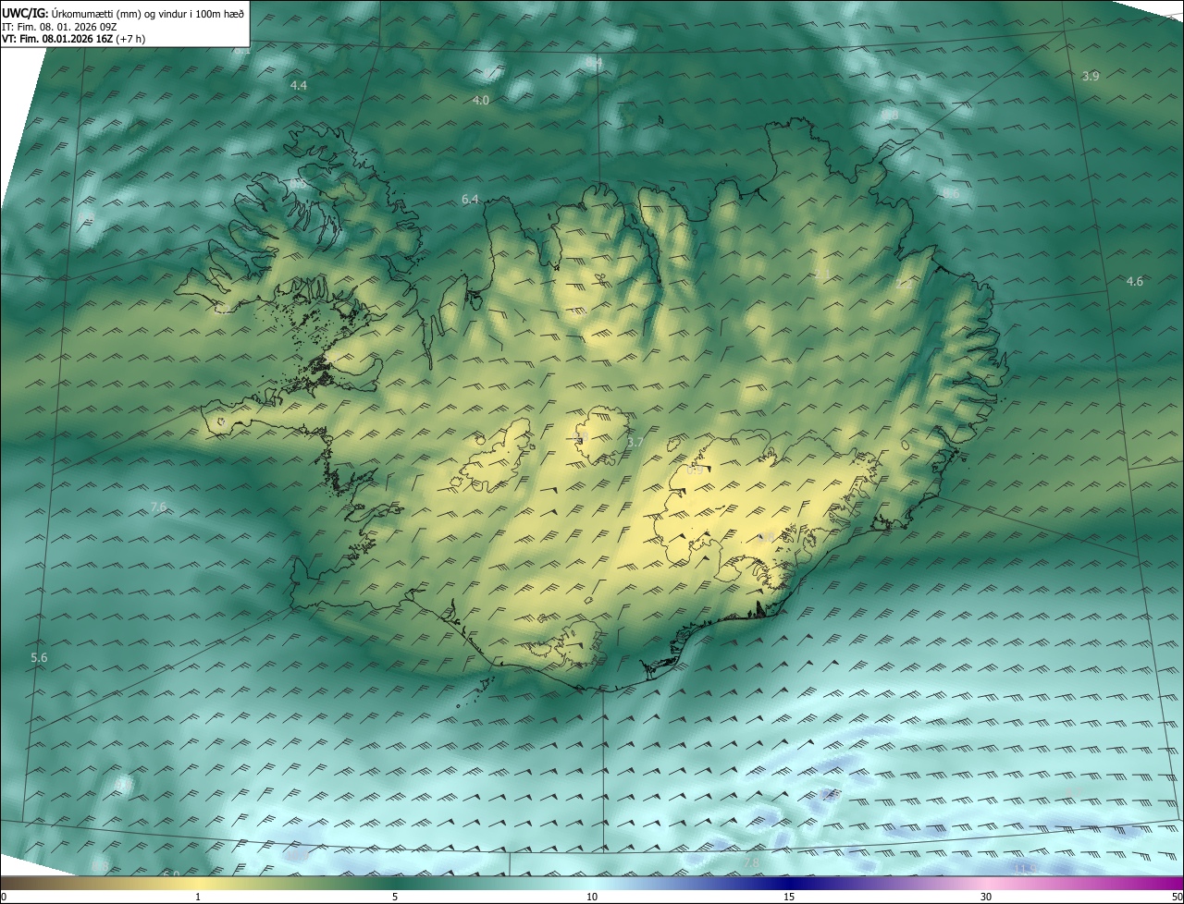Viewport: 1184px width, 904px height.
Task: Click the '15' tick on the color scale
Action: (x=789, y=897)
